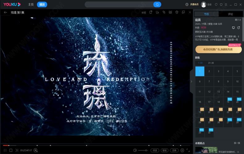Open player settings gear icon

point(182,150)
